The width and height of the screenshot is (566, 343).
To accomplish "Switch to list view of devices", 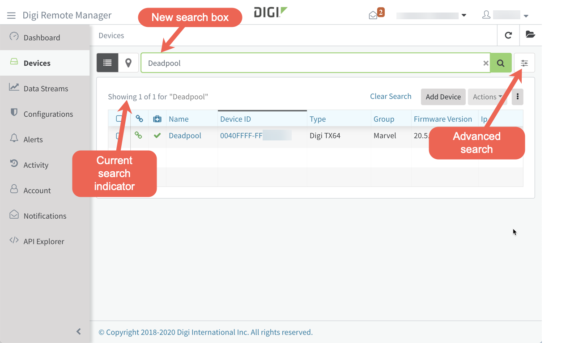I will [x=107, y=63].
